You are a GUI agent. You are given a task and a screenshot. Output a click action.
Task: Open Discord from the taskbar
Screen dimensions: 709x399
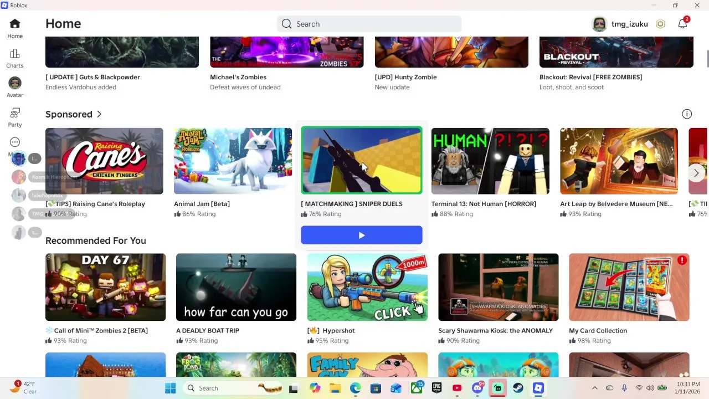pos(477,388)
